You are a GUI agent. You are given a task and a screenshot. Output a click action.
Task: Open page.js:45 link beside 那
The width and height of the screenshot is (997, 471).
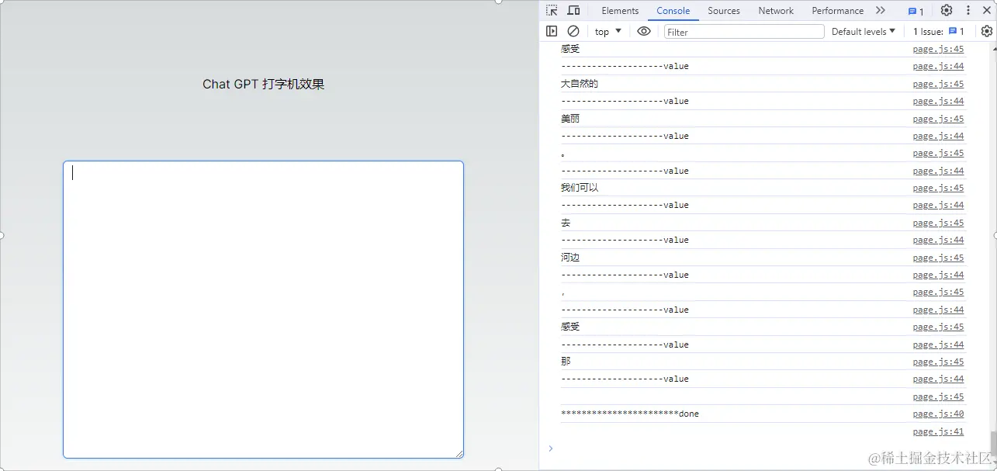pyautogui.click(x=938, y=362)
